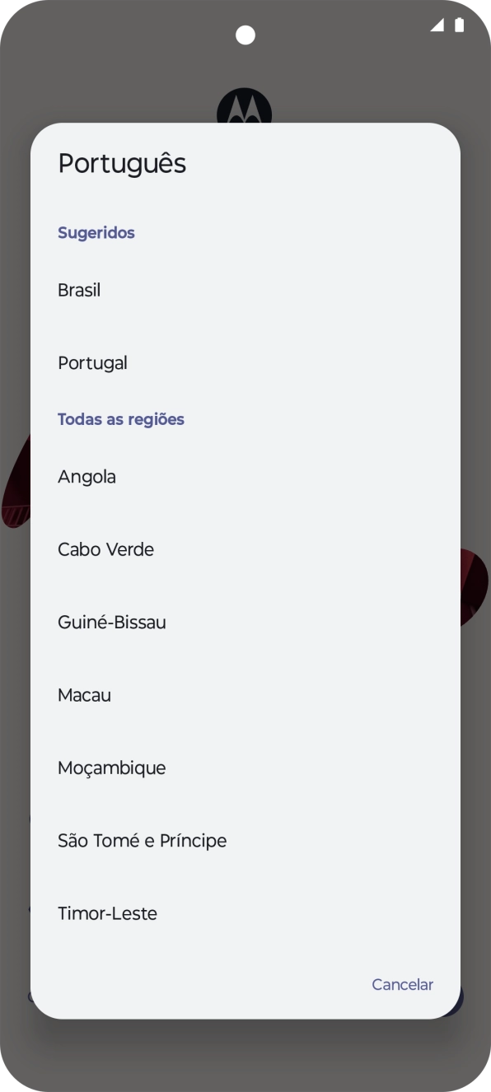491x1092 pixels.
Task: Select São Tomé e Príncipe
Action: click(142, 840)
